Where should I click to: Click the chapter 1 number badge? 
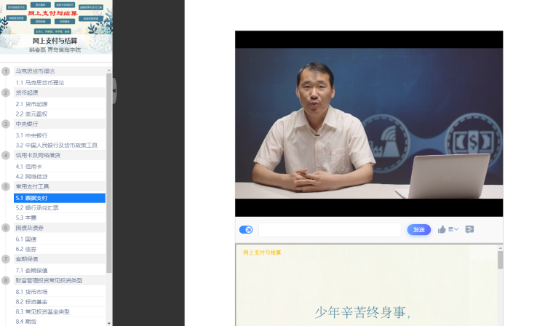coord(6,71)
